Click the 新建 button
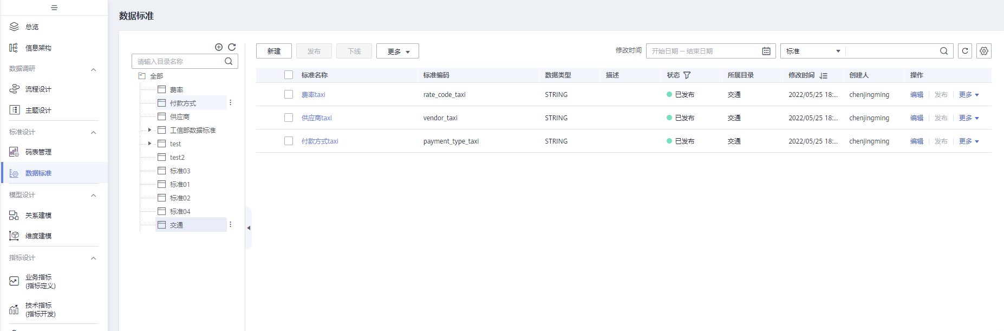The height and width of the screenshot is (331, 1004). tap(274, 51)
